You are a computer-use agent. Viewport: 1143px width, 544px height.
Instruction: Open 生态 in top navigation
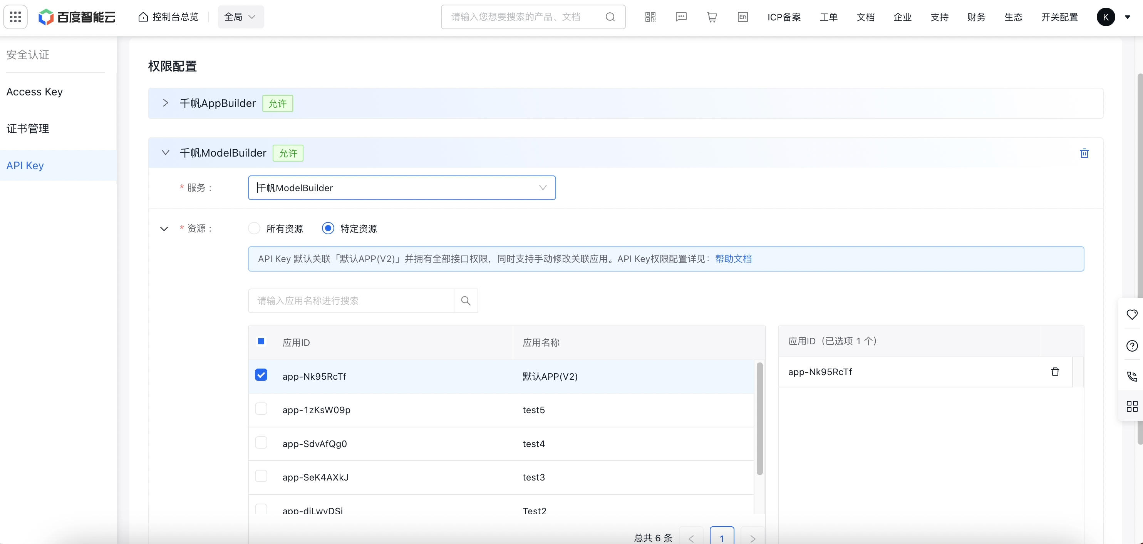tap(1013, 17)
